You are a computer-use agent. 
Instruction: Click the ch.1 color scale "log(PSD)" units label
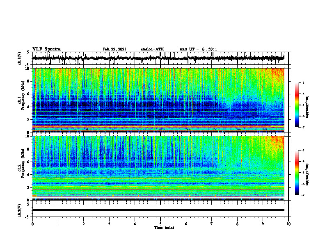307,107
